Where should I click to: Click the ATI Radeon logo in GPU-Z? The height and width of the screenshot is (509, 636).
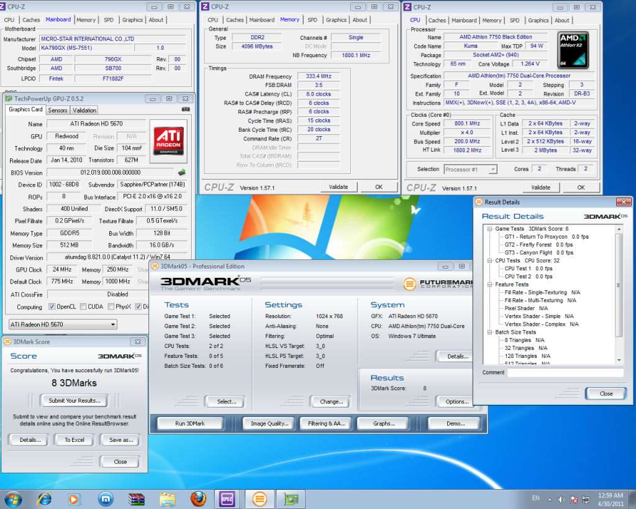(x=168, y=140)
